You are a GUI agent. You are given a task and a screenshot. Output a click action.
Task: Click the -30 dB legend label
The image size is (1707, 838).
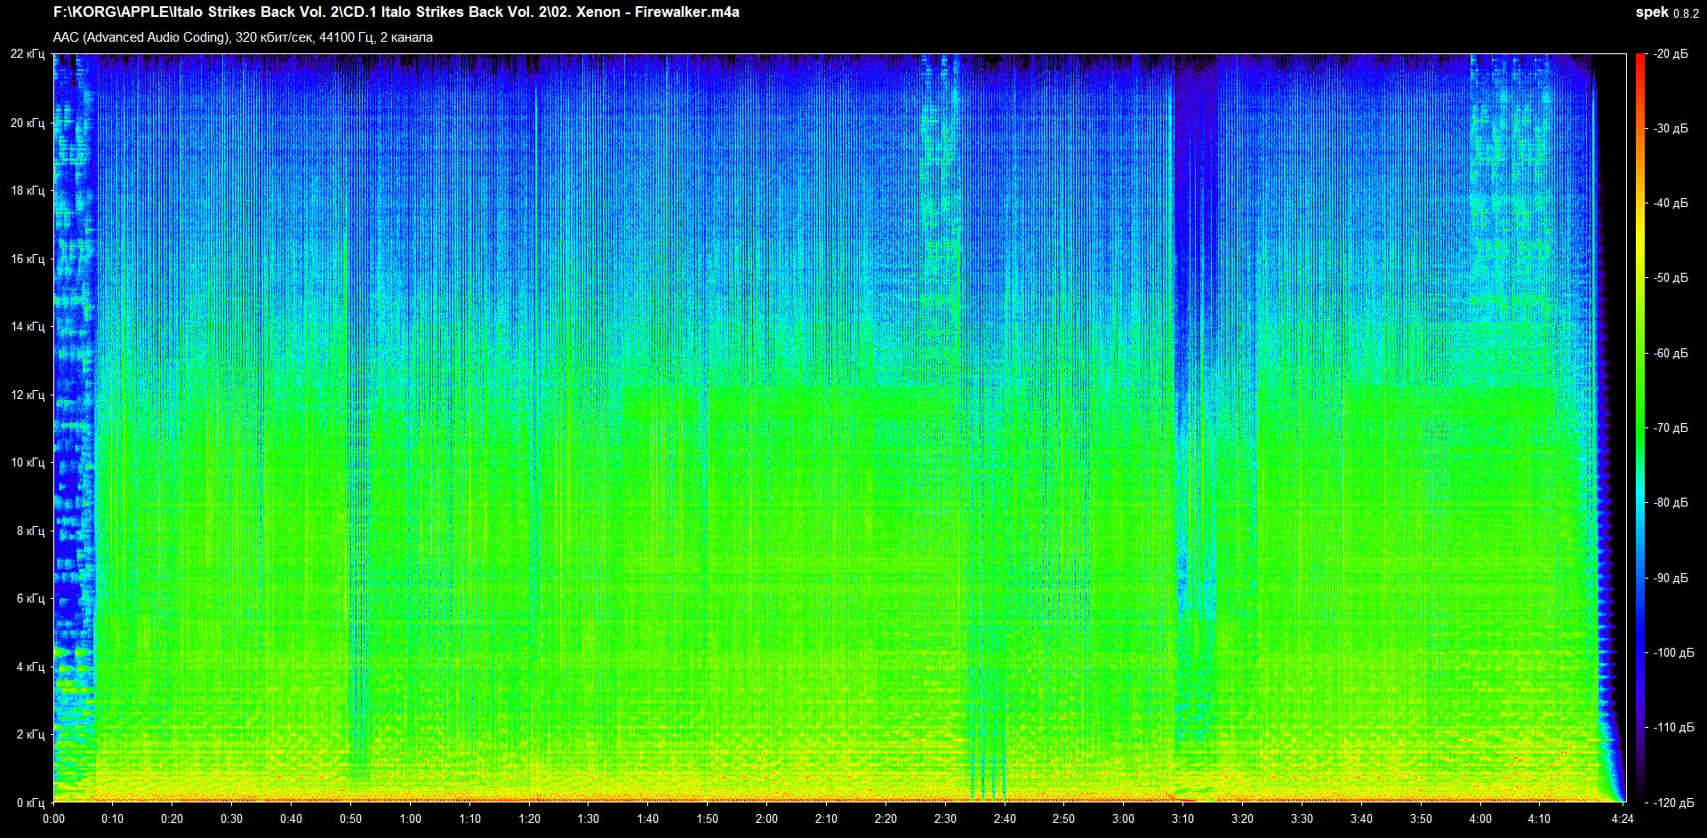pos(1671,128)
